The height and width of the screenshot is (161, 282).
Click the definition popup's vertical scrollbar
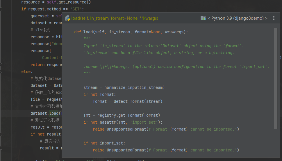pyautogui.click(x=276, y=78)
